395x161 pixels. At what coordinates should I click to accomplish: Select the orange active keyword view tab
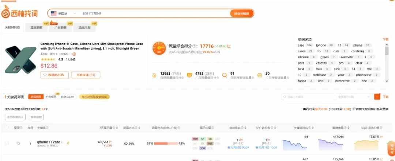(x=36, y=97)
